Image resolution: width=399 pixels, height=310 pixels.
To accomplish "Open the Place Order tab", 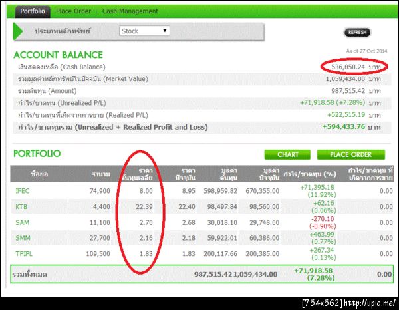I will coord(73,11).
